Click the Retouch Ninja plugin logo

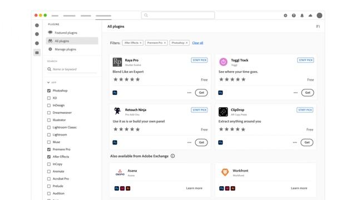tap(117, 112)
